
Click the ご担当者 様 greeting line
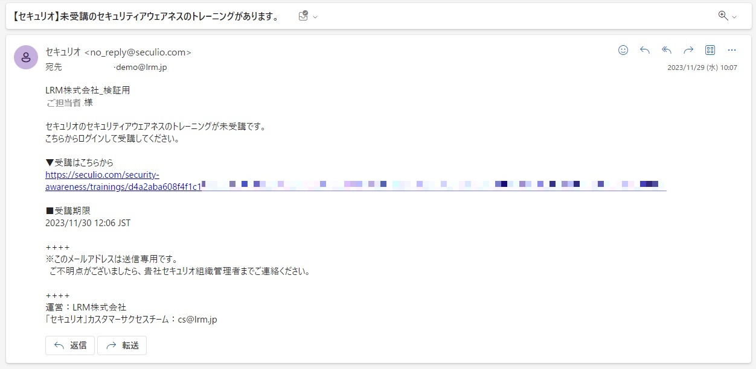coord(69,102)
